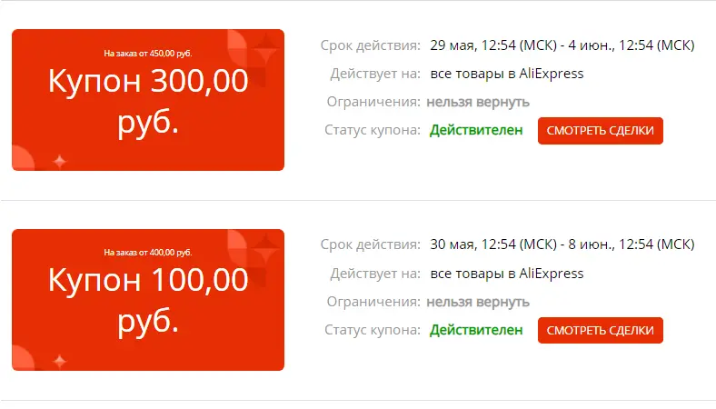Click 'Статус купона:' label of second coupon

coord(373,330)
